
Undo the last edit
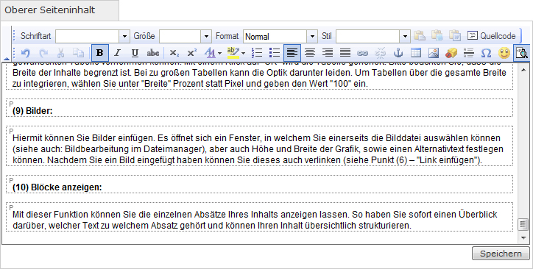(26, 53)
